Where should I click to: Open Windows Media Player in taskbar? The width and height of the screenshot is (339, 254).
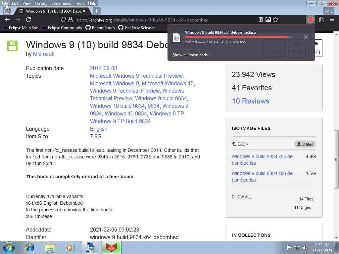click(x=70, y=247)
